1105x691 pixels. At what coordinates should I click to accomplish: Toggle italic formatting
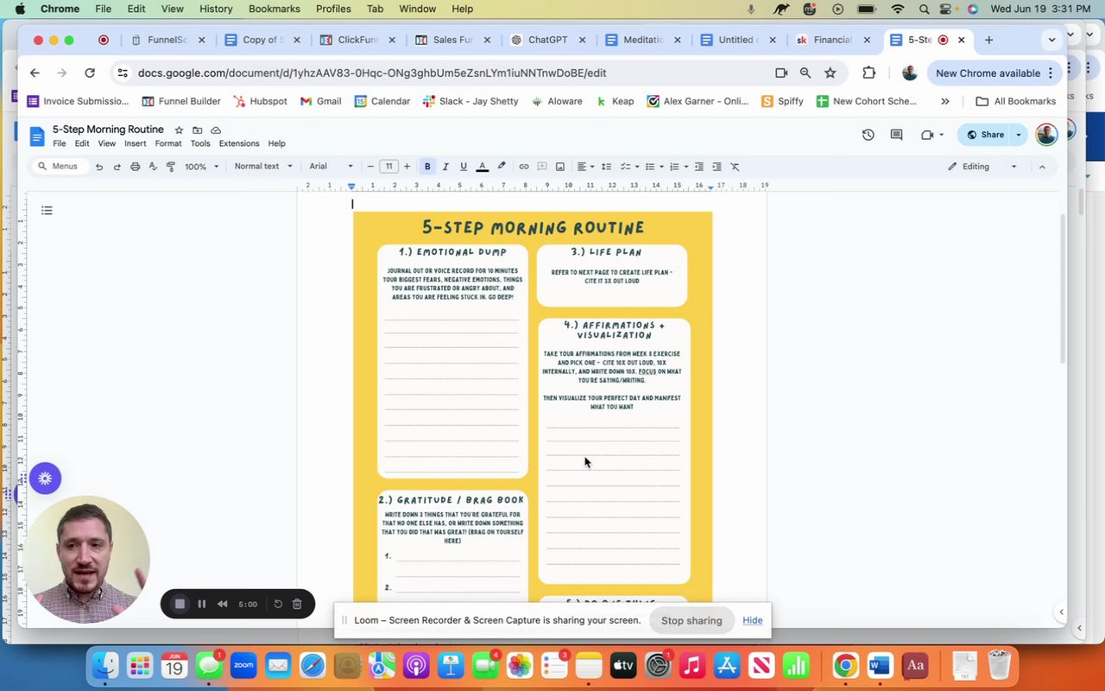click(445, 167)
